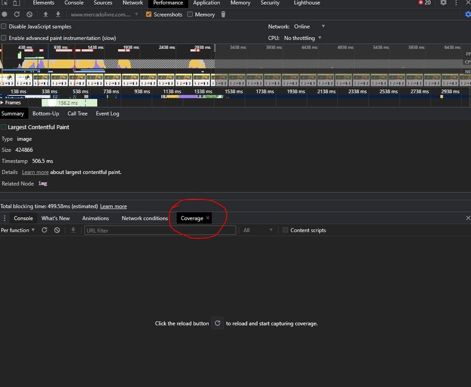
Task: Open the Lighthouse panel tab
Action: coord(307,3)
